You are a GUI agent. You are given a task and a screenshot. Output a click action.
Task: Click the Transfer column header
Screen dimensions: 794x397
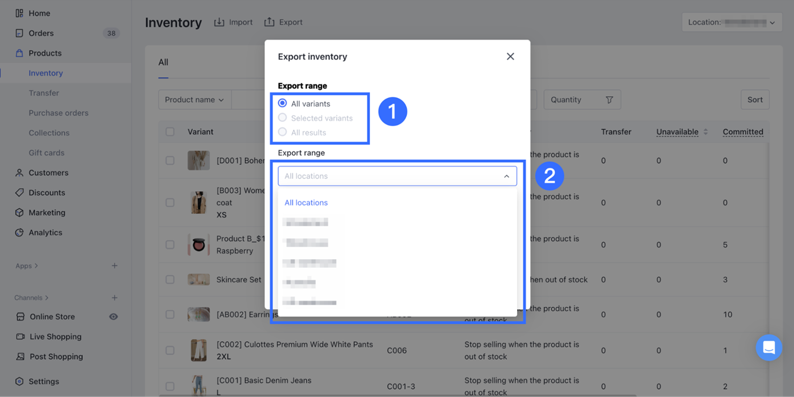click(616, 132)
